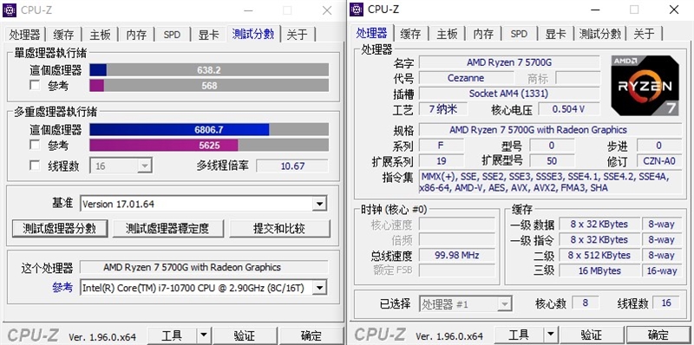Click multi-thread score bar showing 6806.7
Image resolution: width=694 pixels, height=345 pixels.
209,130
